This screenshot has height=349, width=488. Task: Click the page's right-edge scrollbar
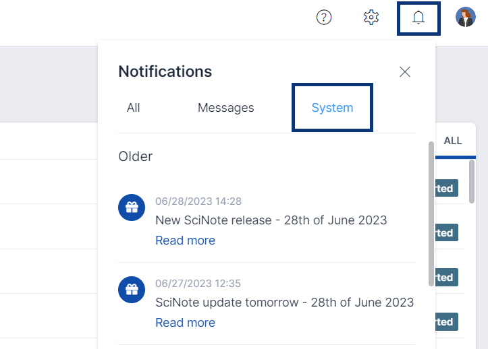pyautogui.click(x=472, y=181)
